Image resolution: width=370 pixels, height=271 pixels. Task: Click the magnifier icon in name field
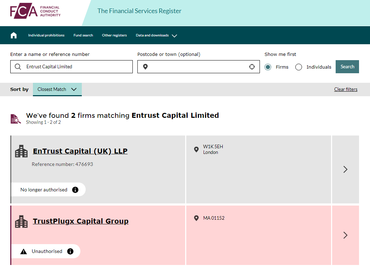18,67
